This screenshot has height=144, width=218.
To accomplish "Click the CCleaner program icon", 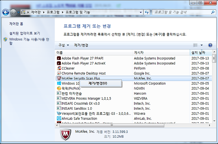I will coord(59,68).
